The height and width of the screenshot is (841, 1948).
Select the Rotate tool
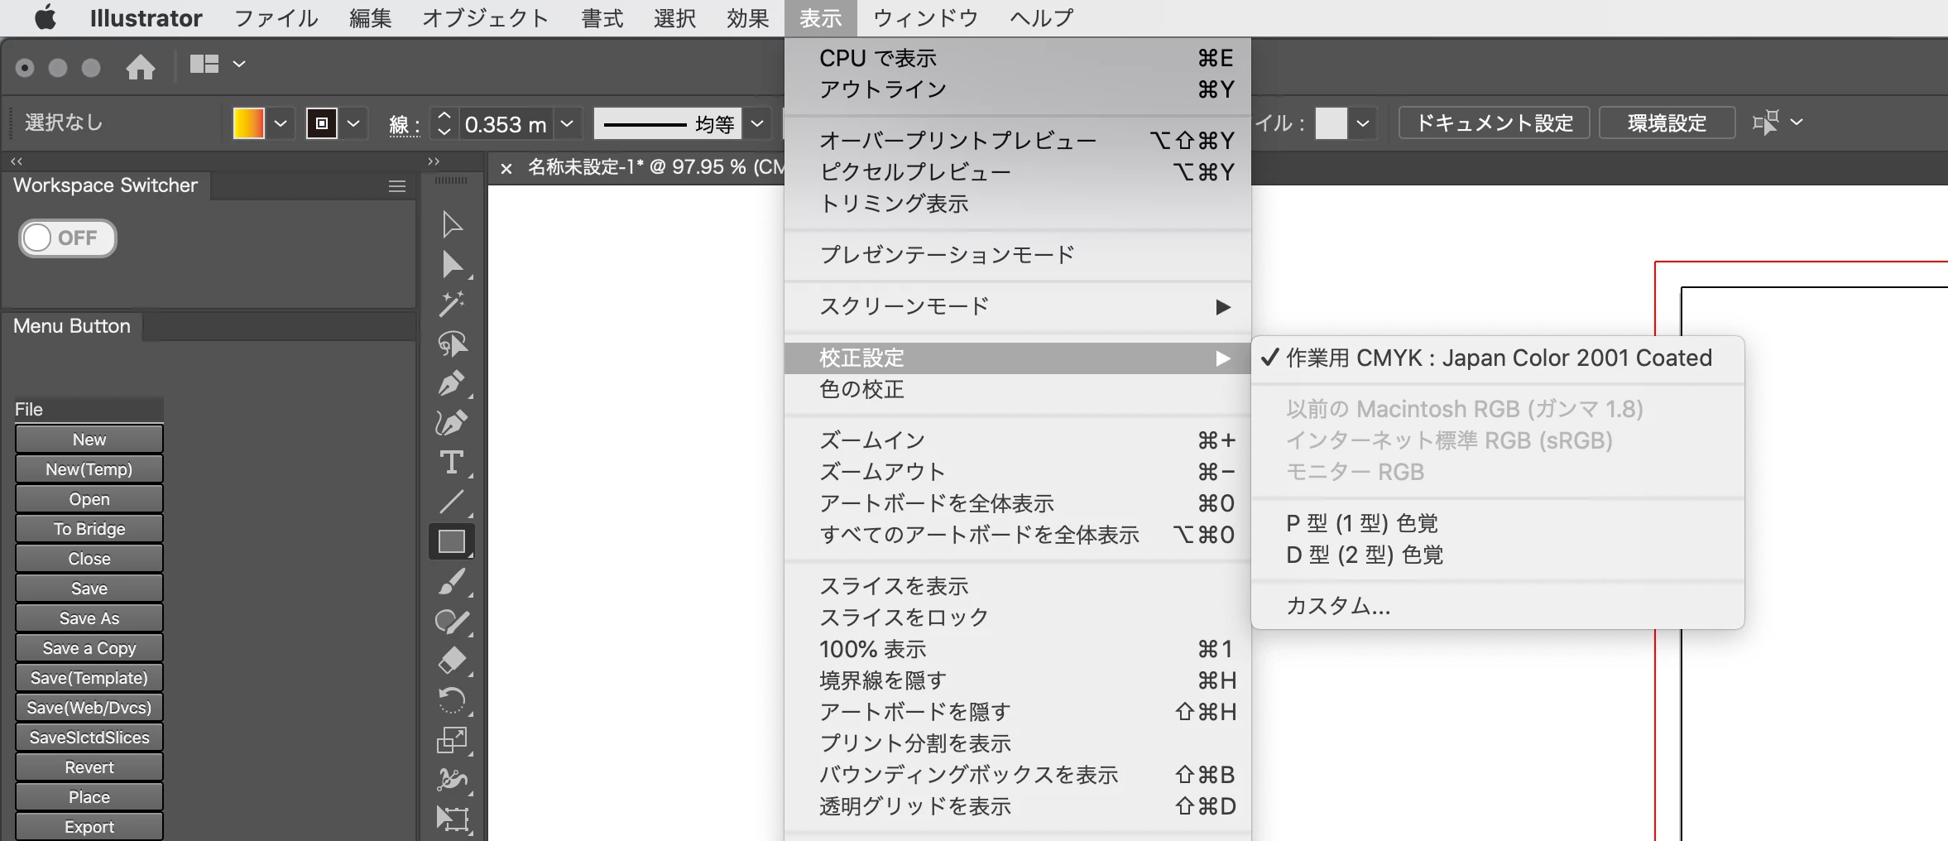pos(452,700)
